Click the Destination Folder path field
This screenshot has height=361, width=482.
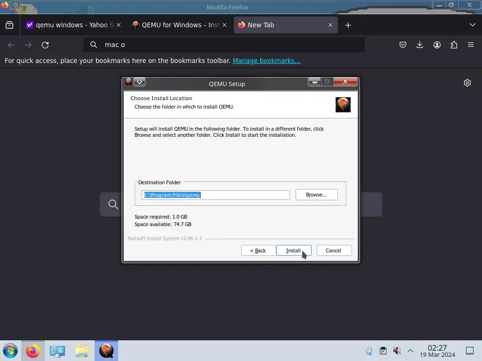point(216,195)
